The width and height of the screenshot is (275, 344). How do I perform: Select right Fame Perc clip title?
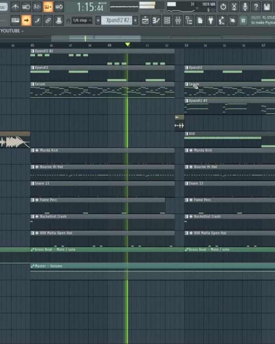coord(203,200)
